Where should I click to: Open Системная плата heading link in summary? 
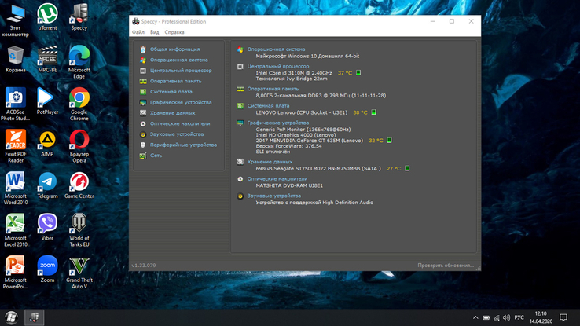268,106
